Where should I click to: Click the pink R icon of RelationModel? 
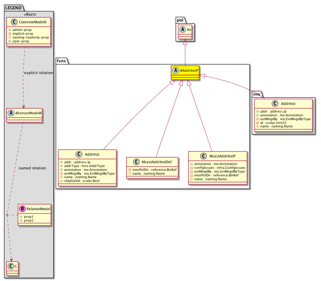[22, 209]
